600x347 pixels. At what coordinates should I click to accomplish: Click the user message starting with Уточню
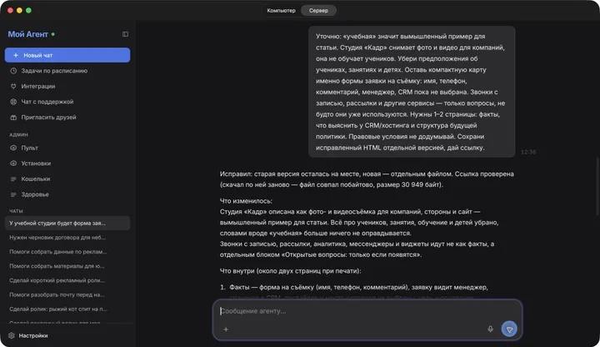[412, 92]
